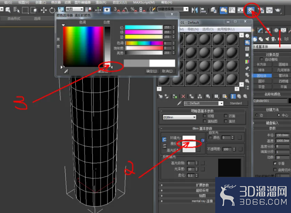Click the Align tool icon

(x=203, y=10)
